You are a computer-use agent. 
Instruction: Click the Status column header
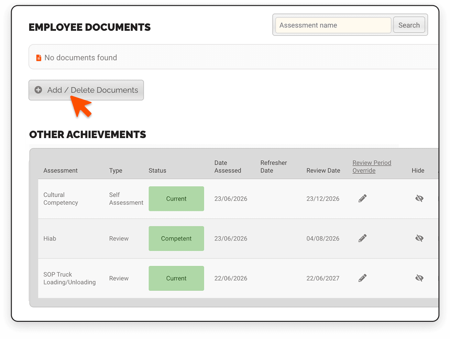click(x=157, y=170)
